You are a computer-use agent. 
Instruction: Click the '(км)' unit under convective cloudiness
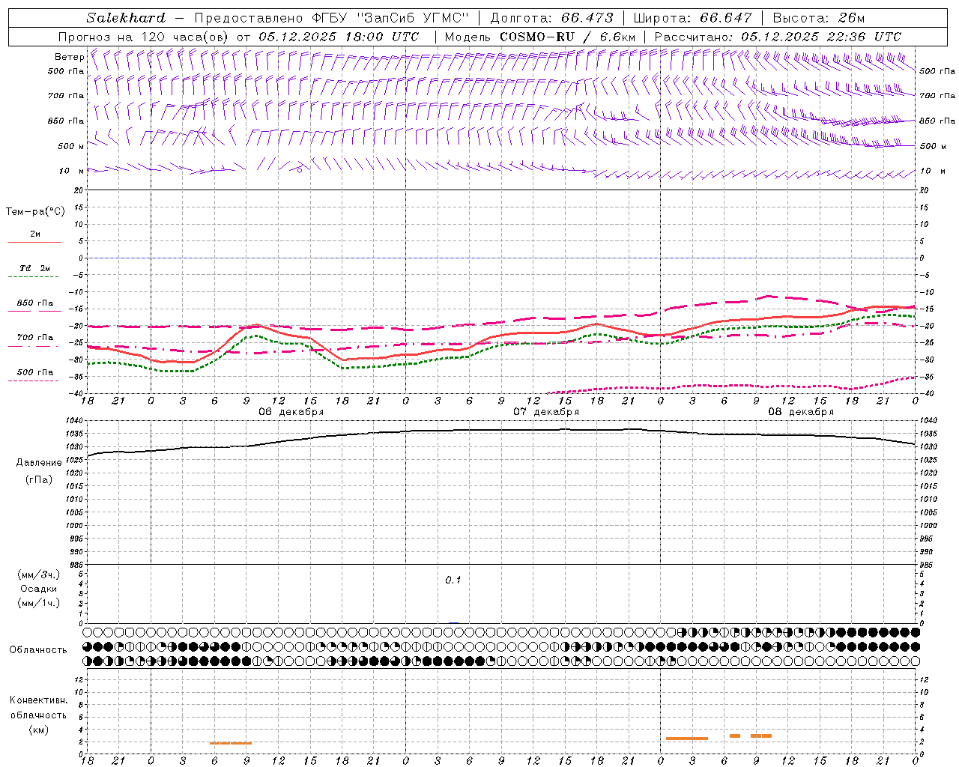[x=38, y=730]
